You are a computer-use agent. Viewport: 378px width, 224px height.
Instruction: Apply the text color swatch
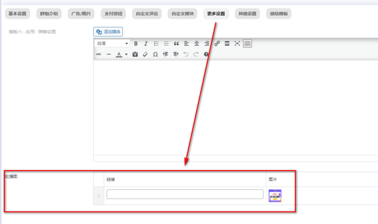pos(119,54)
